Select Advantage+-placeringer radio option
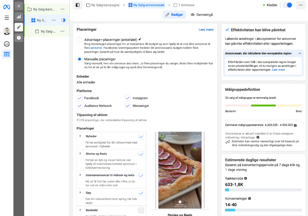This screenshot has width=308, height=216. (x=79, y=39)
